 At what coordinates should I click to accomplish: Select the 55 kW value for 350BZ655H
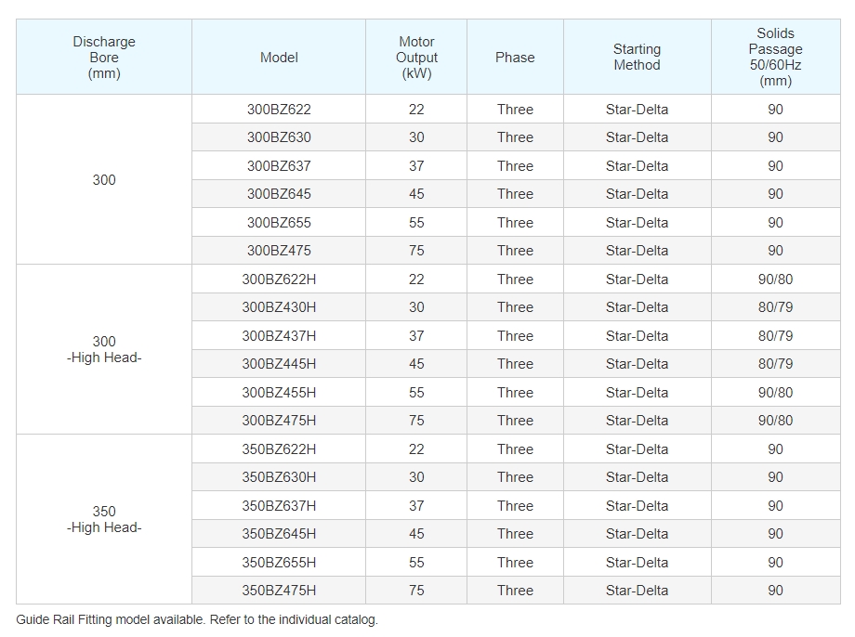[416, 563]
